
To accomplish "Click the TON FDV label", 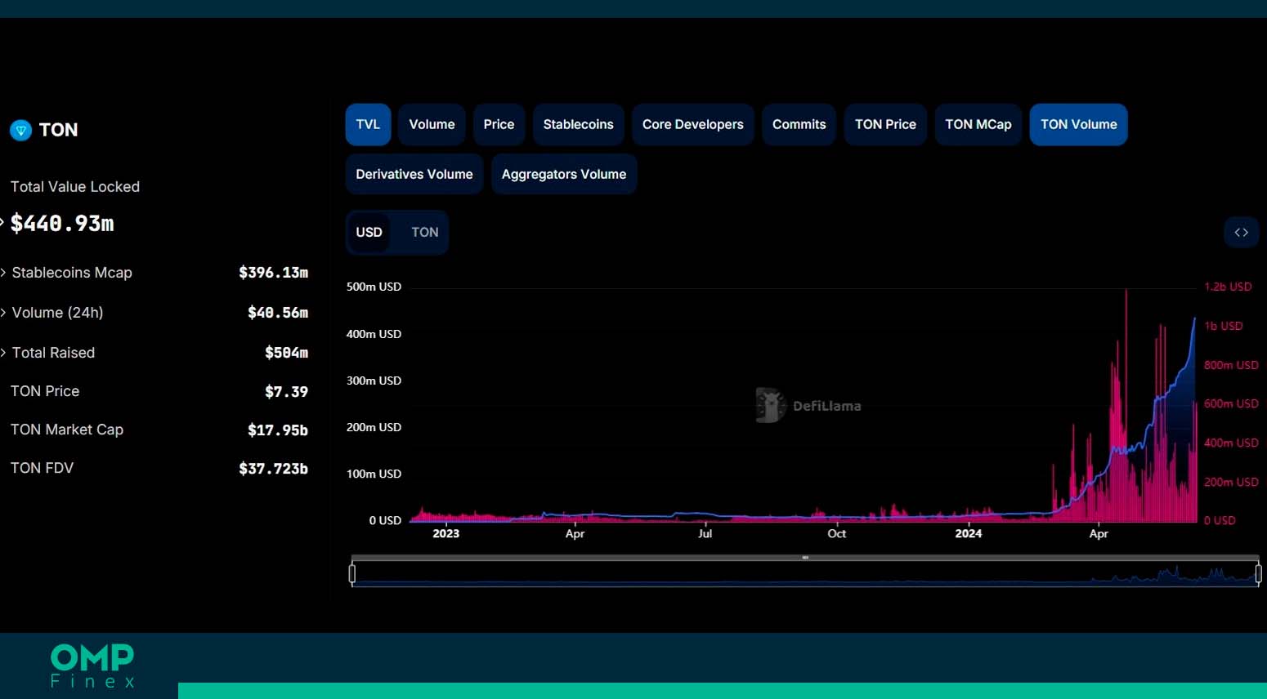I will [x=42, y=468].
